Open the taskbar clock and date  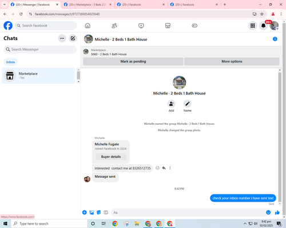pos(266,223)
